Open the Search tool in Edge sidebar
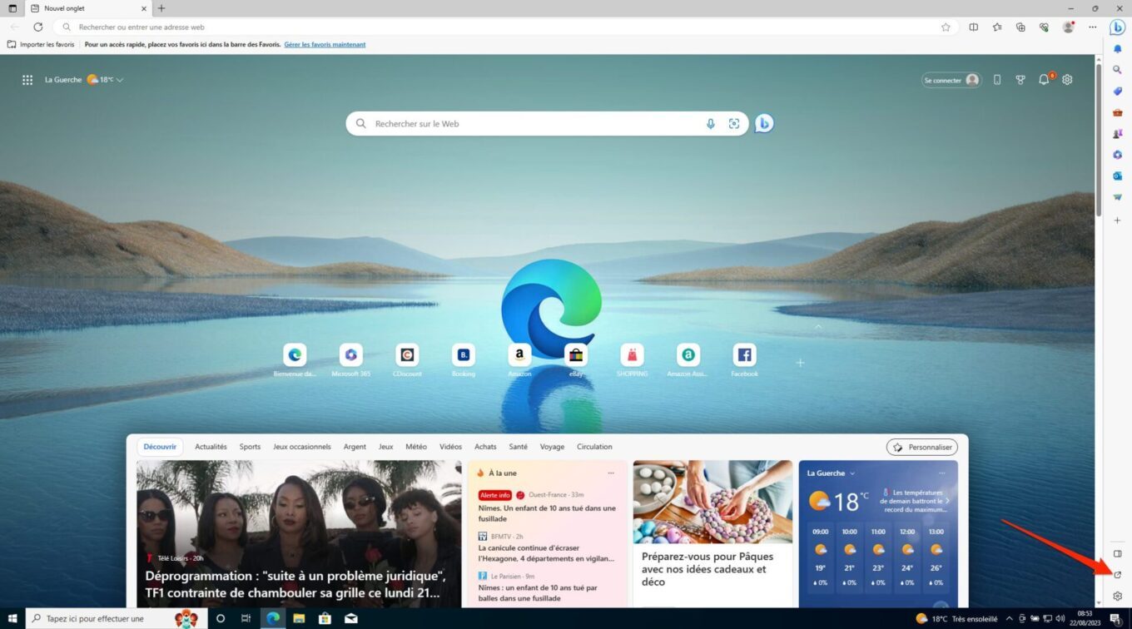 point(1118,70)
